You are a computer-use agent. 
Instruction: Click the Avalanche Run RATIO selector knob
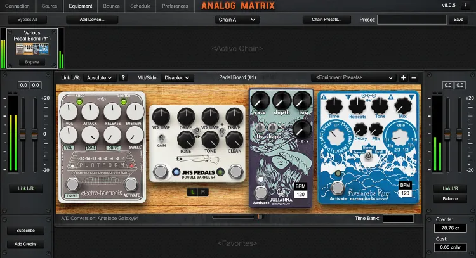[x=400, y=137]
